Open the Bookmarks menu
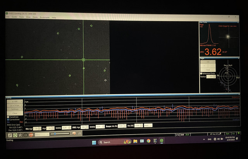 coord(45,17)
